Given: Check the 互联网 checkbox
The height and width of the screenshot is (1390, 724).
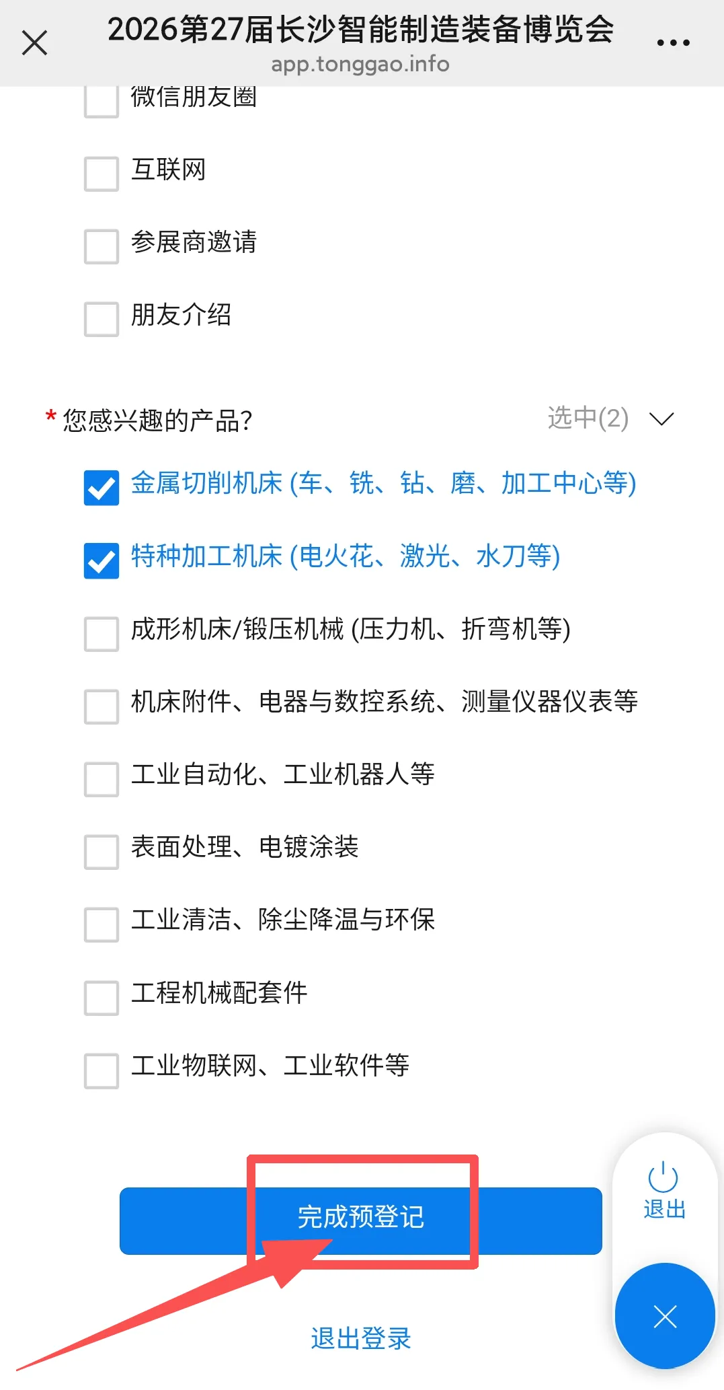Looking at the screenshot, I should (102, 174).
